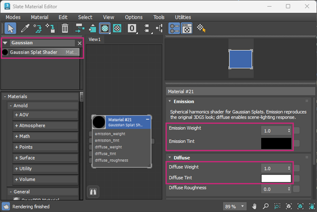
Task: Open the Utilities menu
Action: click(183, 17)
